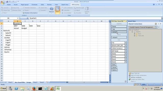Click the Start button

coord(3,88)
